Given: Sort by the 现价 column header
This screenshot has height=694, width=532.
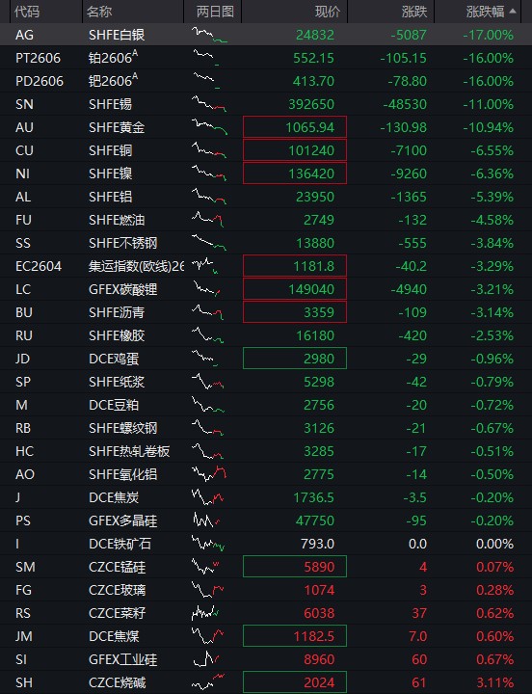Looking at the screenshot, I should pyautogui.click(x=328, y=12).
